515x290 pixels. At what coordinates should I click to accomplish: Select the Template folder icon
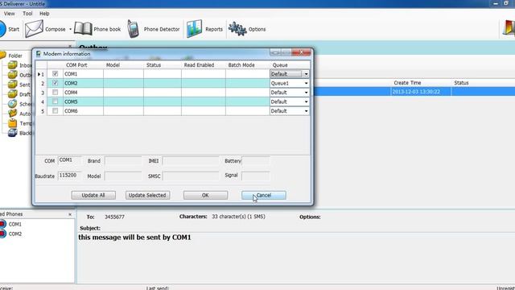click(13, 123)
